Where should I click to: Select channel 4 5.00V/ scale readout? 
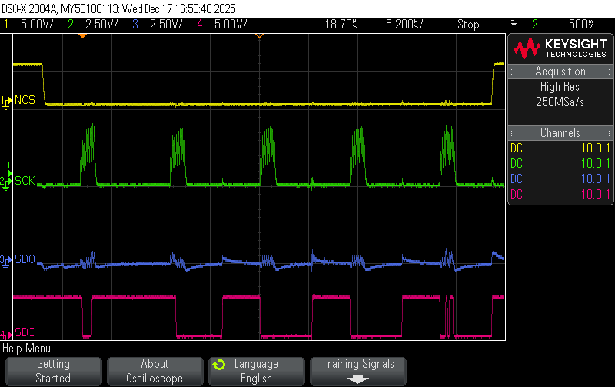231,25
